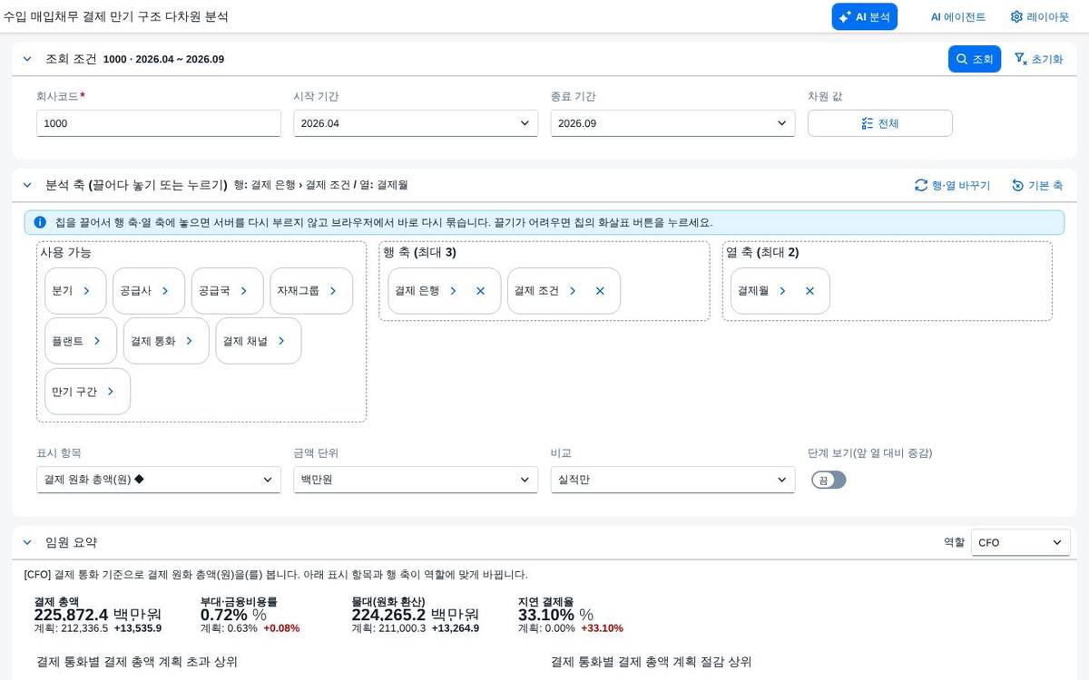Viewport: 1089px width, 680px height.
Task: Click the 물대(원화 환산) value 224,265.2
Action: pyautogui.click(x=388, y=615)
